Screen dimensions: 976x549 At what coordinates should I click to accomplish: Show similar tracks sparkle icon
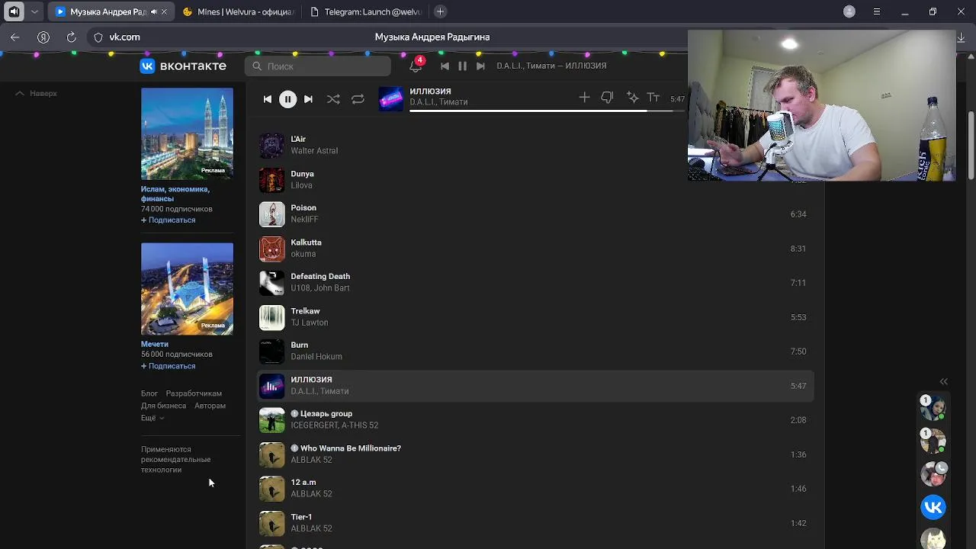click(x=632, y=98)
